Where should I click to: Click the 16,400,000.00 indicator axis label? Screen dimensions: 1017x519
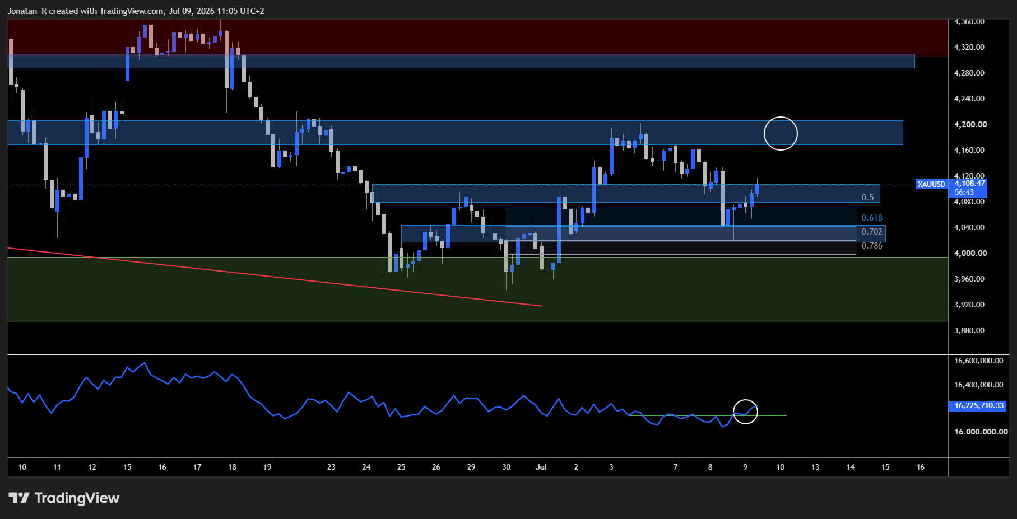click(x=978, y=385)
